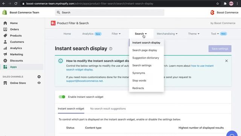Screen dimensions: 241x136
Task: Click the info icon in the banner
Action: pos(61,61)
